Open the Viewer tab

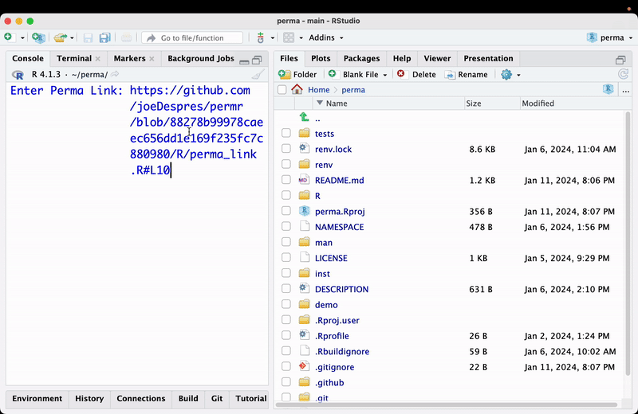click(x=437, y=58)
